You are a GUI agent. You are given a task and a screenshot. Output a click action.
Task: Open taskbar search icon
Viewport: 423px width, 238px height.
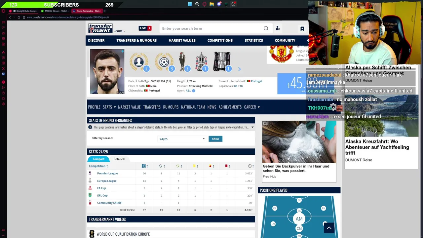pos(197,4)
